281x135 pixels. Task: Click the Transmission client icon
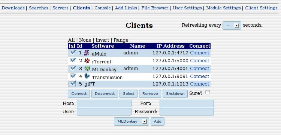coord(87,76)
